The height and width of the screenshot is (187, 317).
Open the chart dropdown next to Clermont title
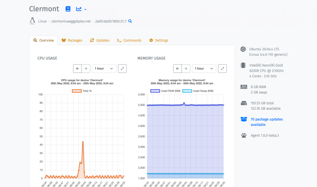click(81, 9)
